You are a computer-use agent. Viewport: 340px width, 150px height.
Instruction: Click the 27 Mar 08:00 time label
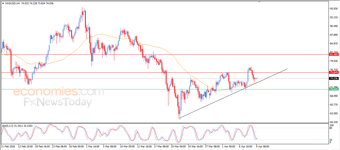pyautogui.click(x=212, y=146)
